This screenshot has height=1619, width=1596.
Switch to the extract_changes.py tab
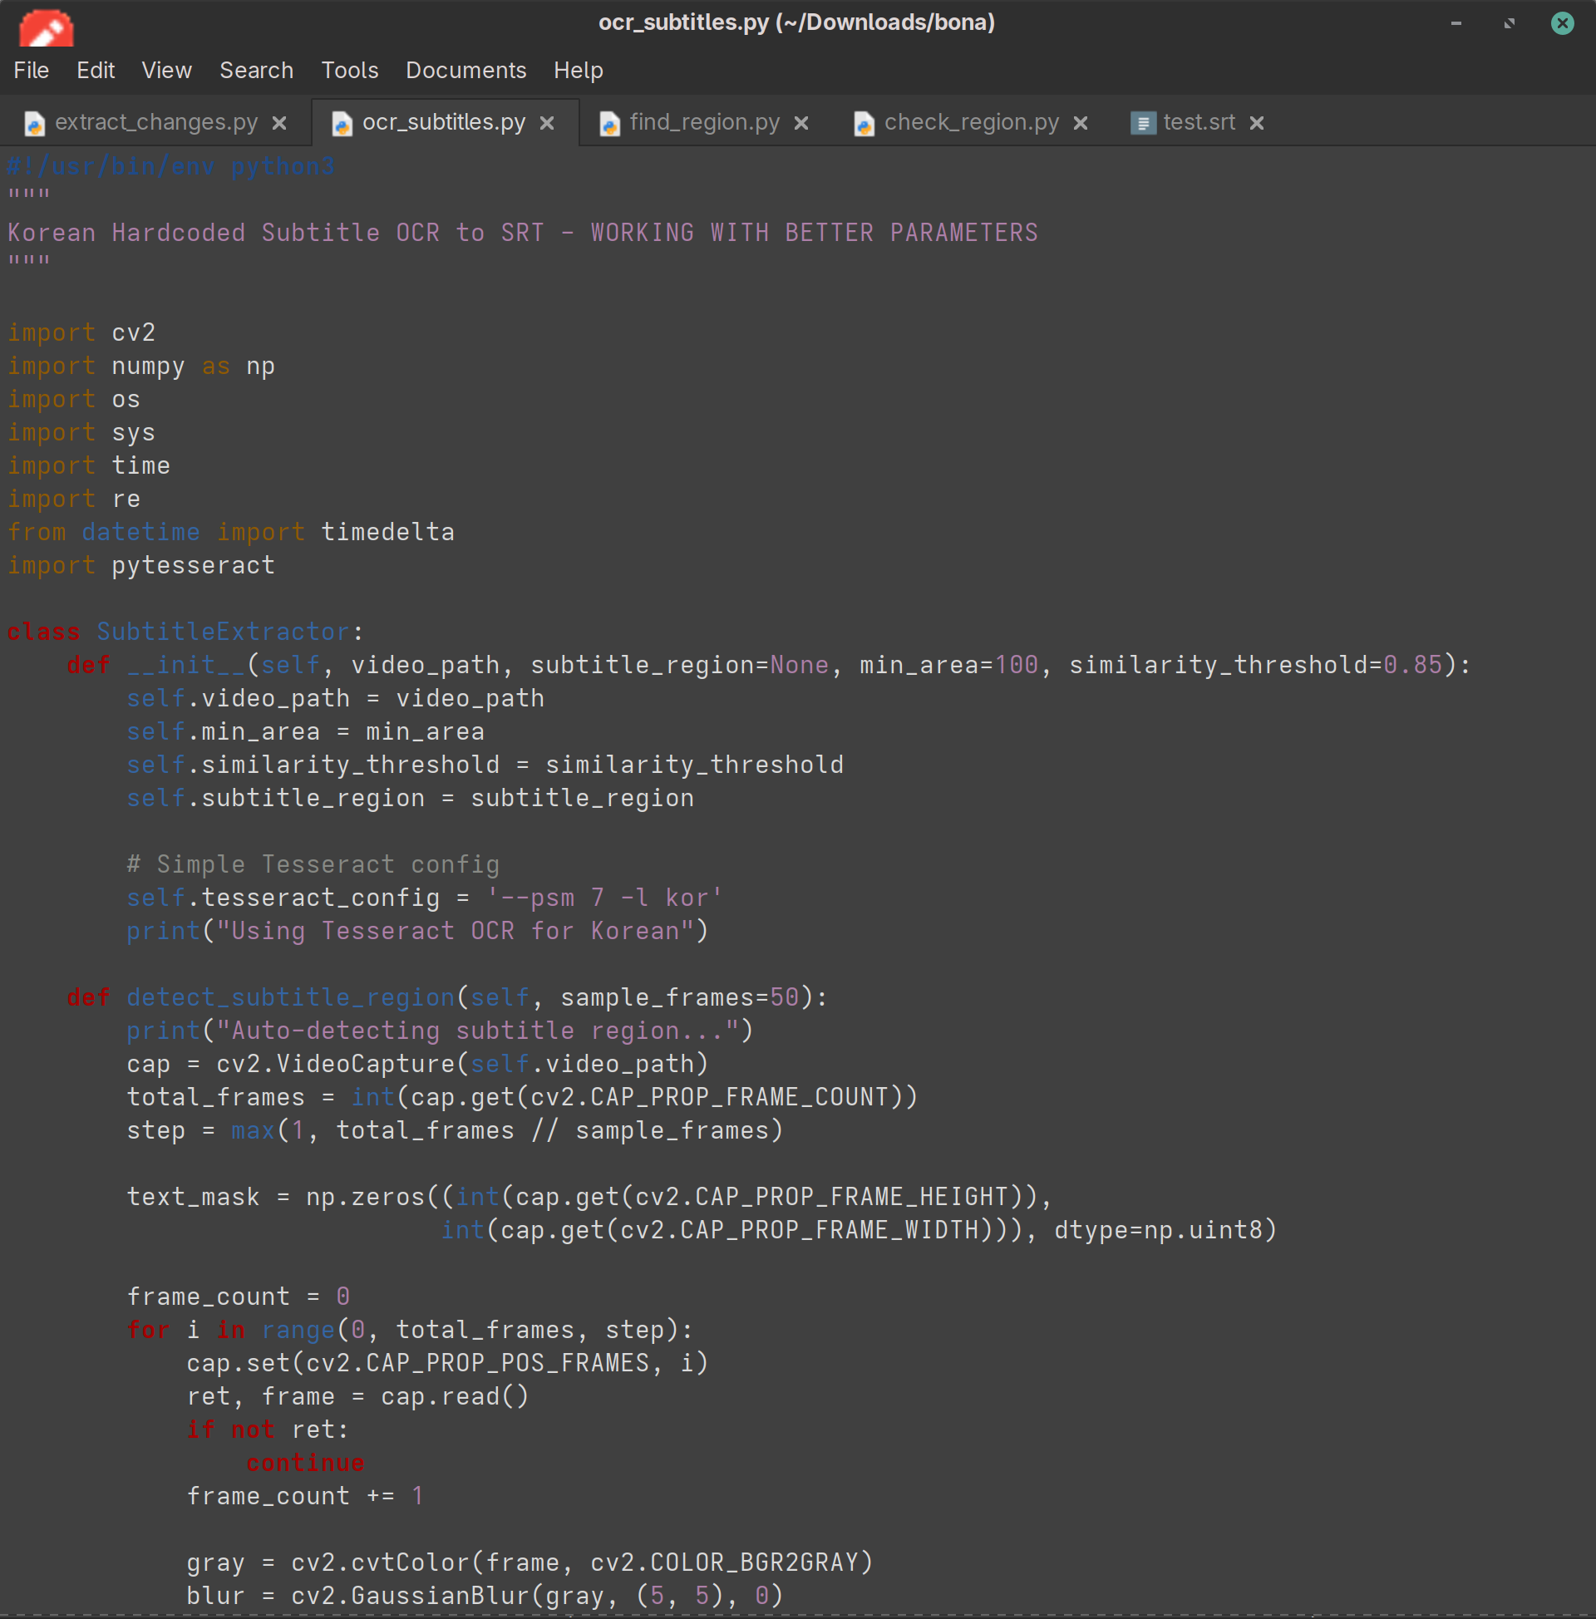click(x=157, y=122)
